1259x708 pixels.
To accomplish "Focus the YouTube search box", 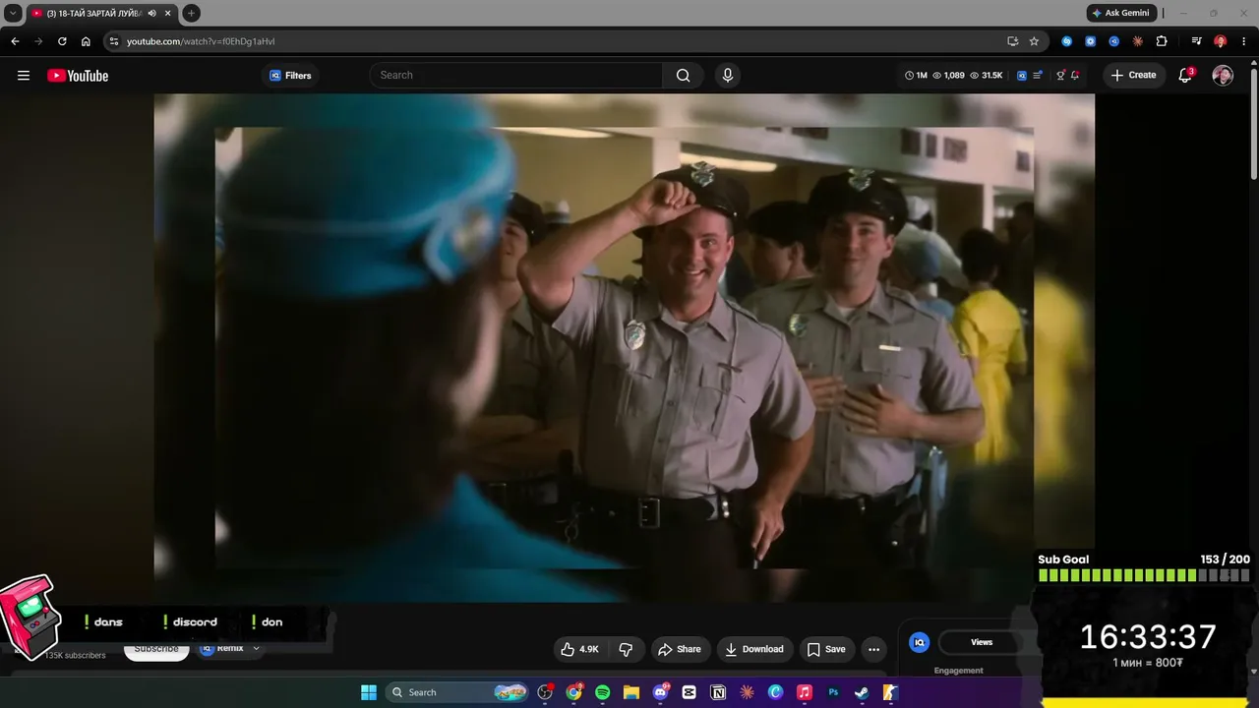I will (516, 76).
